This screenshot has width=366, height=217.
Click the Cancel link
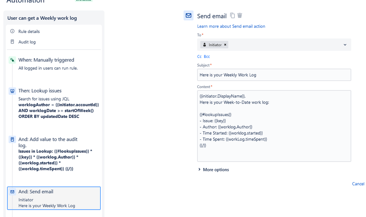pyautogui.click(x=358, y=184)
